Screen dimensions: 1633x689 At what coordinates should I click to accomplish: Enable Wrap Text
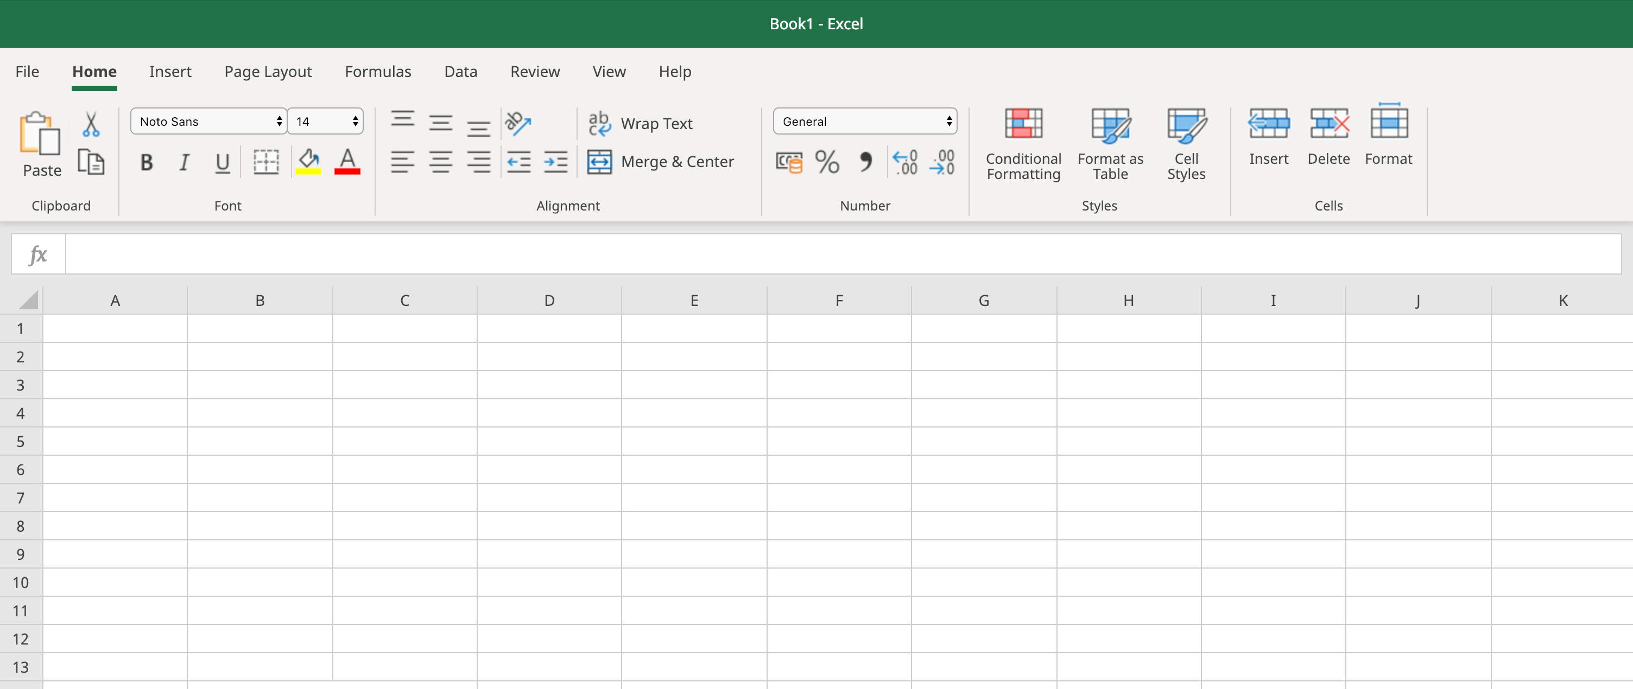pyautogui.click(x=640, y=124)
